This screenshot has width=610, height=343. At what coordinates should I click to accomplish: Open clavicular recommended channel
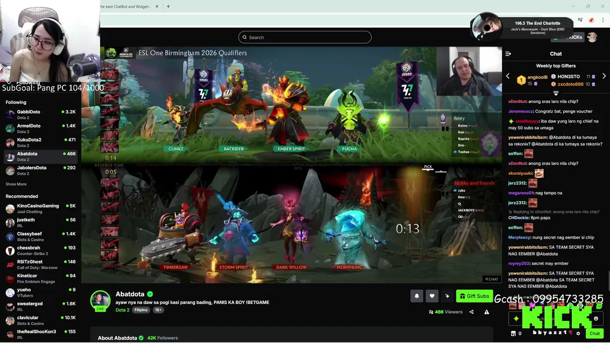(x=41, y=321)
